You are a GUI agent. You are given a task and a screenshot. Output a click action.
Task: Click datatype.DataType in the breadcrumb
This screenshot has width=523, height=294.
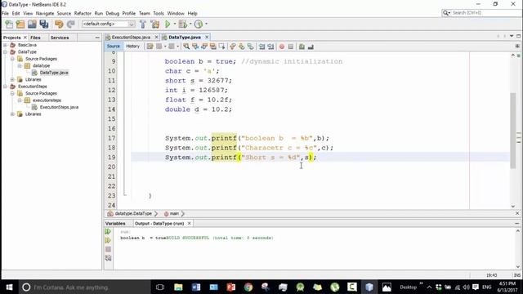point(133,214)
